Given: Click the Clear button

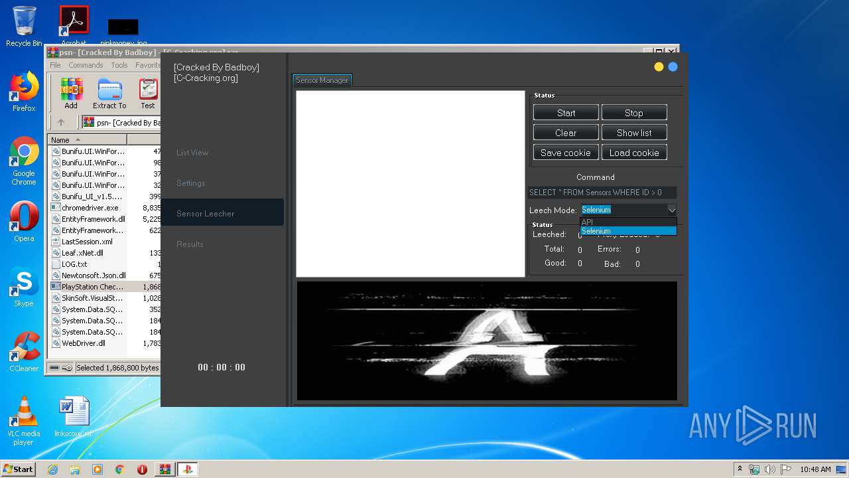Looking at the screenshot, I should tap(566, 133).
